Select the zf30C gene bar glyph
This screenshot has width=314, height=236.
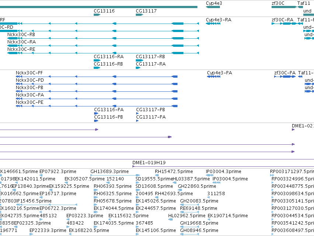(x=284, y=7)
